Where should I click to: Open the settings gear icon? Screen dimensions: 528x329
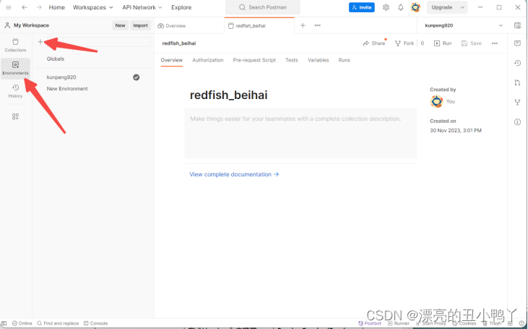[x=386, y=7]
